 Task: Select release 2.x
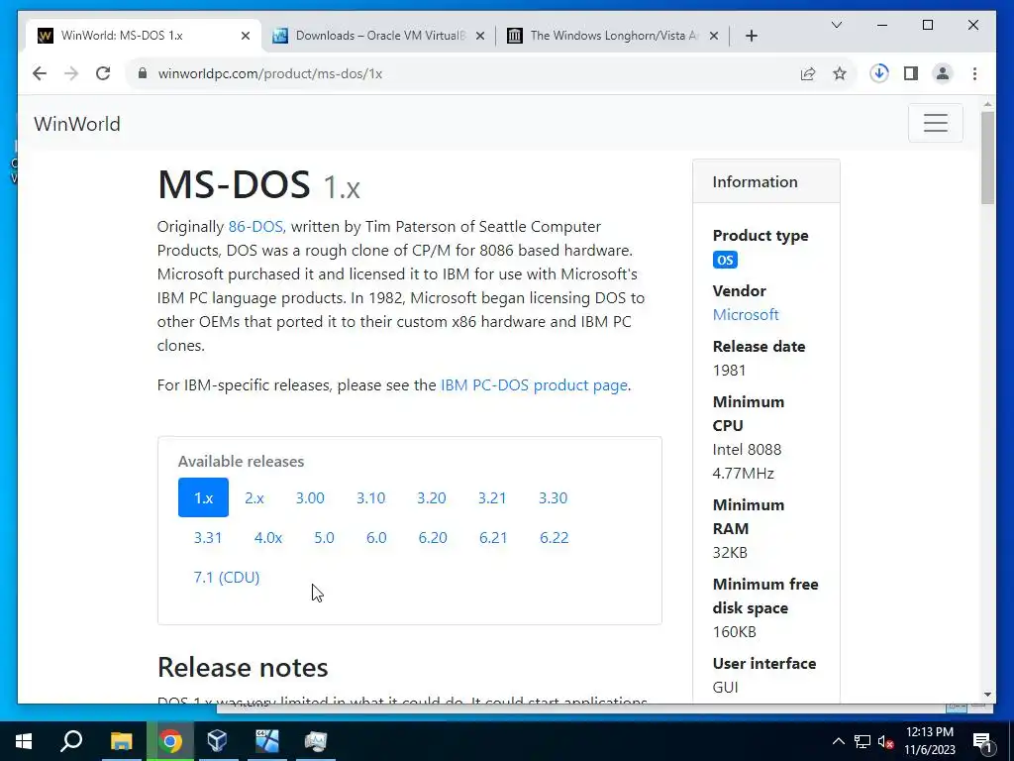click(x=254, y=497)
